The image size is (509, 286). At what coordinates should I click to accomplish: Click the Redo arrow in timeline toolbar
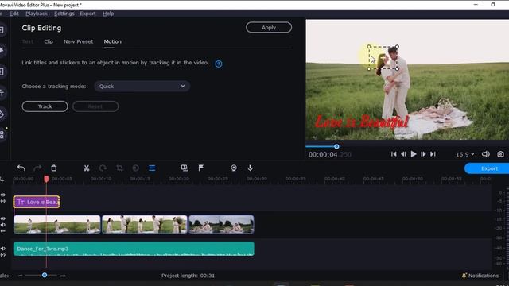[x=37, y=168]
